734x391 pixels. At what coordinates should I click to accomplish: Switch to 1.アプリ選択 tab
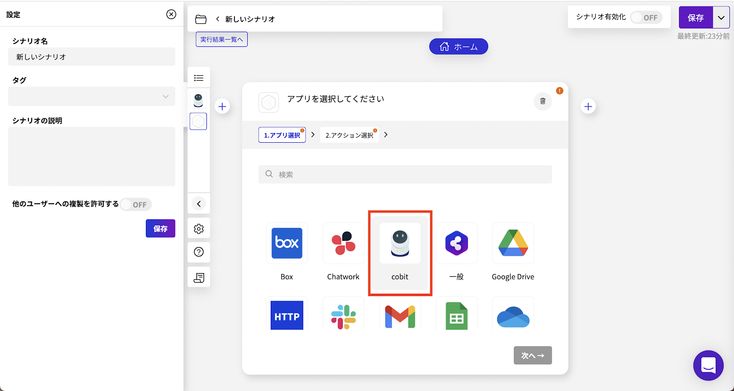click(x=282, y=135)
